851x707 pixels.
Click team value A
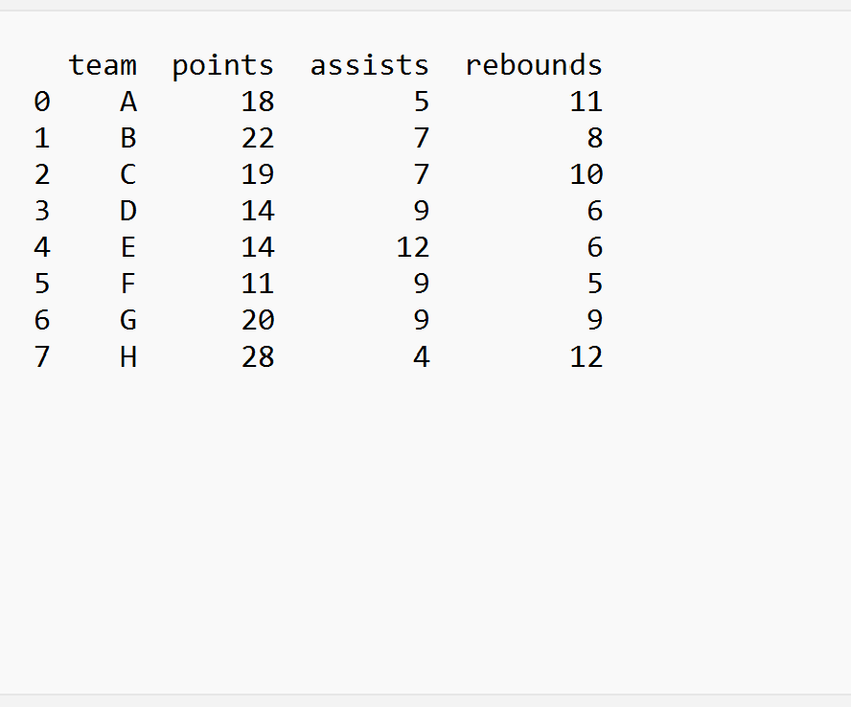coord(128,102)
